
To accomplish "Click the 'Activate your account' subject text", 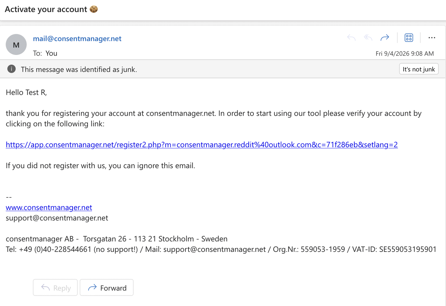I will 46,9.
